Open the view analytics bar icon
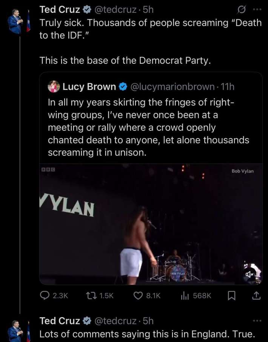Viewport: 268px width, 342px height. pyautogui.click(x=185, y=296)
